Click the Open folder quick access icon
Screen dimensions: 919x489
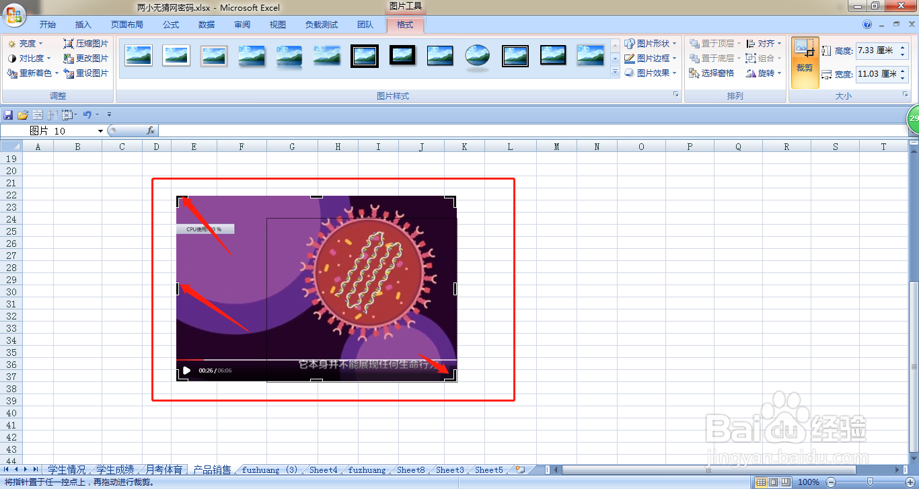[x=22, y=115]
